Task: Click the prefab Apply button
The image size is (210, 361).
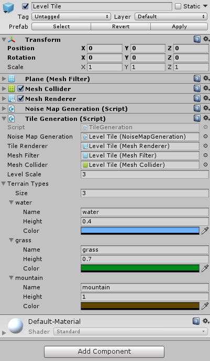Action: [179, 27]
